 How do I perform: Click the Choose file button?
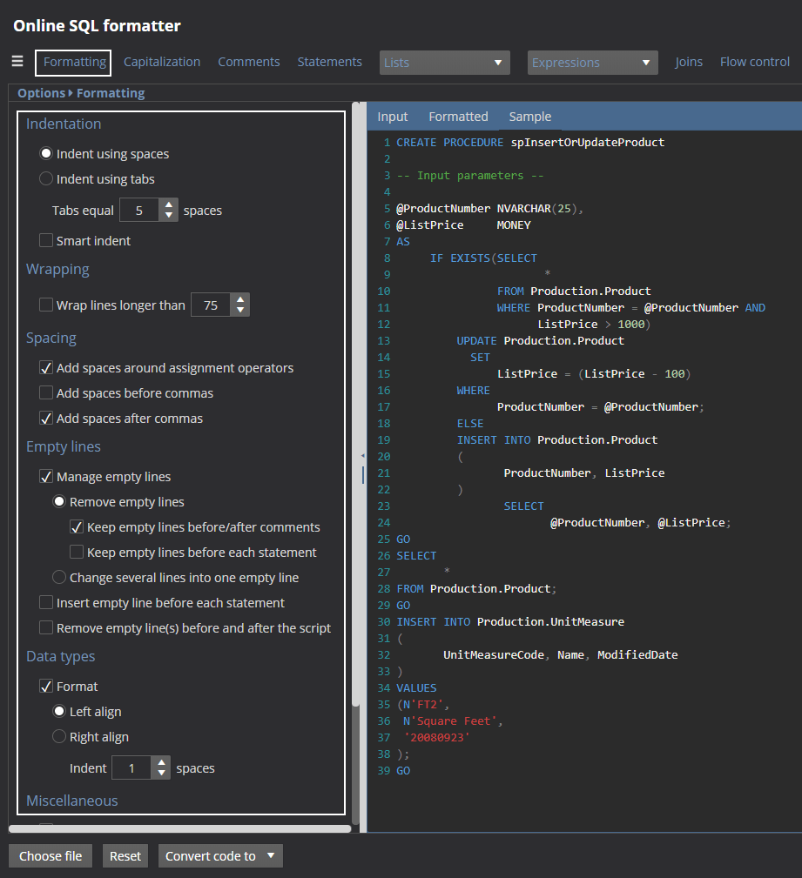(x=51, y=855)
